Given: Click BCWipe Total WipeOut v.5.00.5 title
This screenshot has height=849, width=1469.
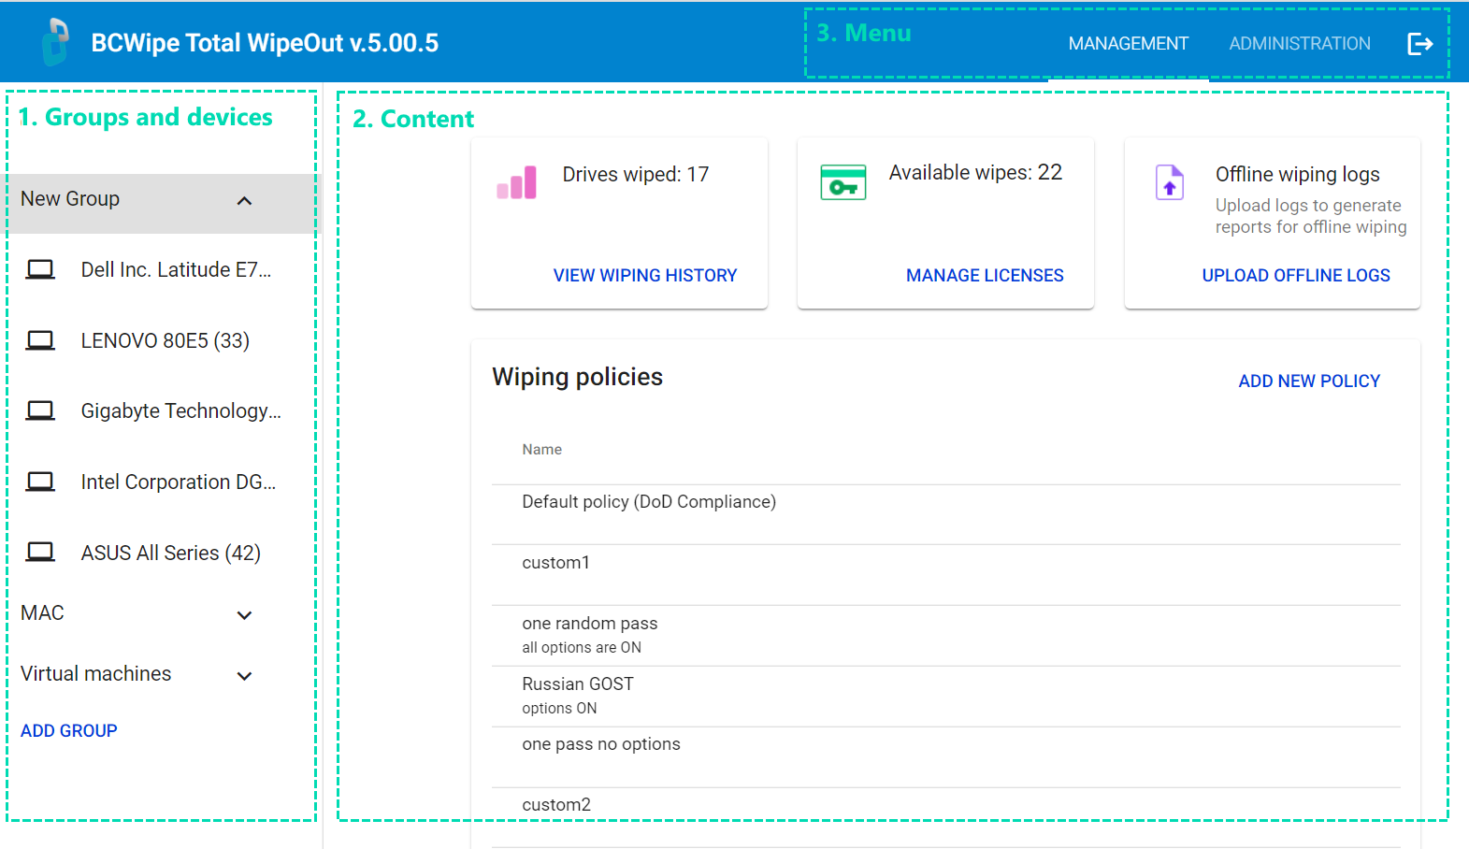Looking at the screenshot, I should pos(265,43).
